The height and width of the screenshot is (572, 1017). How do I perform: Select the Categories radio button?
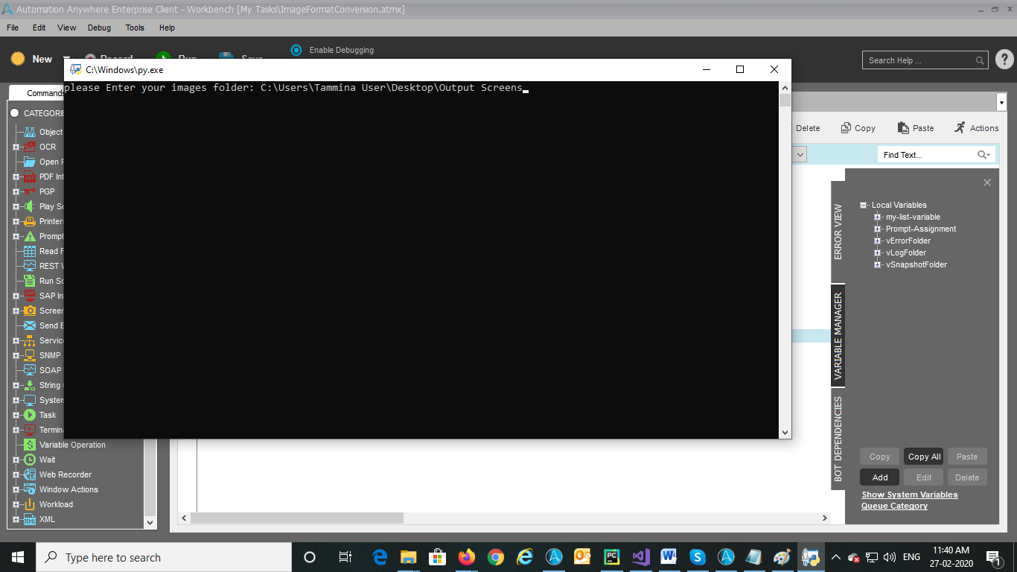14,113
